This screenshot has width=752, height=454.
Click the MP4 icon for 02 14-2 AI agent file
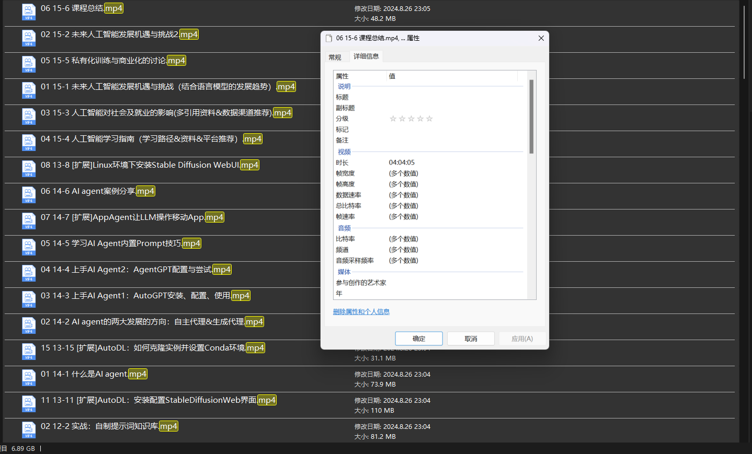(29, 326)
